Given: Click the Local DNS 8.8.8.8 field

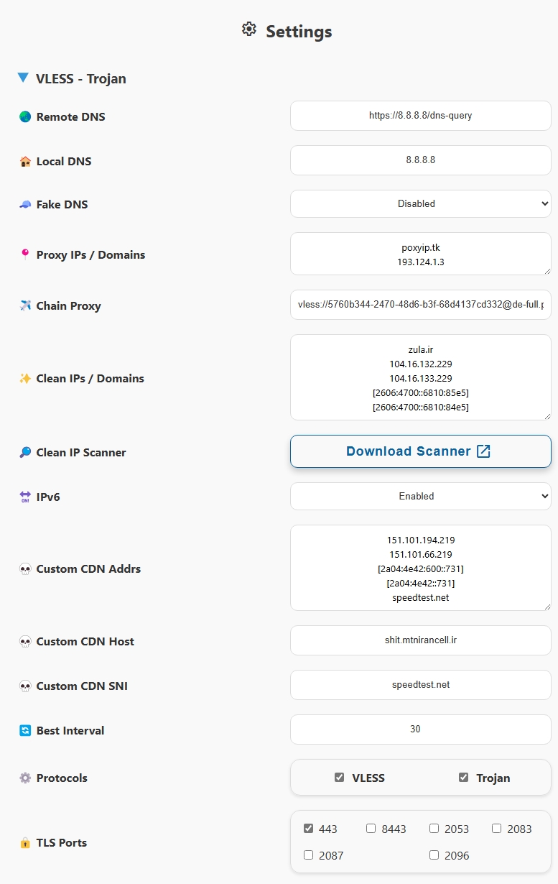Looking at the screenshot, I should (421, 160).
